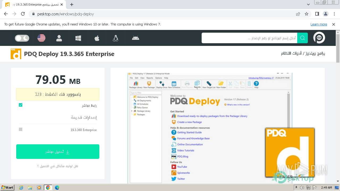This screenshot has height=191, width=340.
Task: Focus the program name search field
Action: click(249, 38)
